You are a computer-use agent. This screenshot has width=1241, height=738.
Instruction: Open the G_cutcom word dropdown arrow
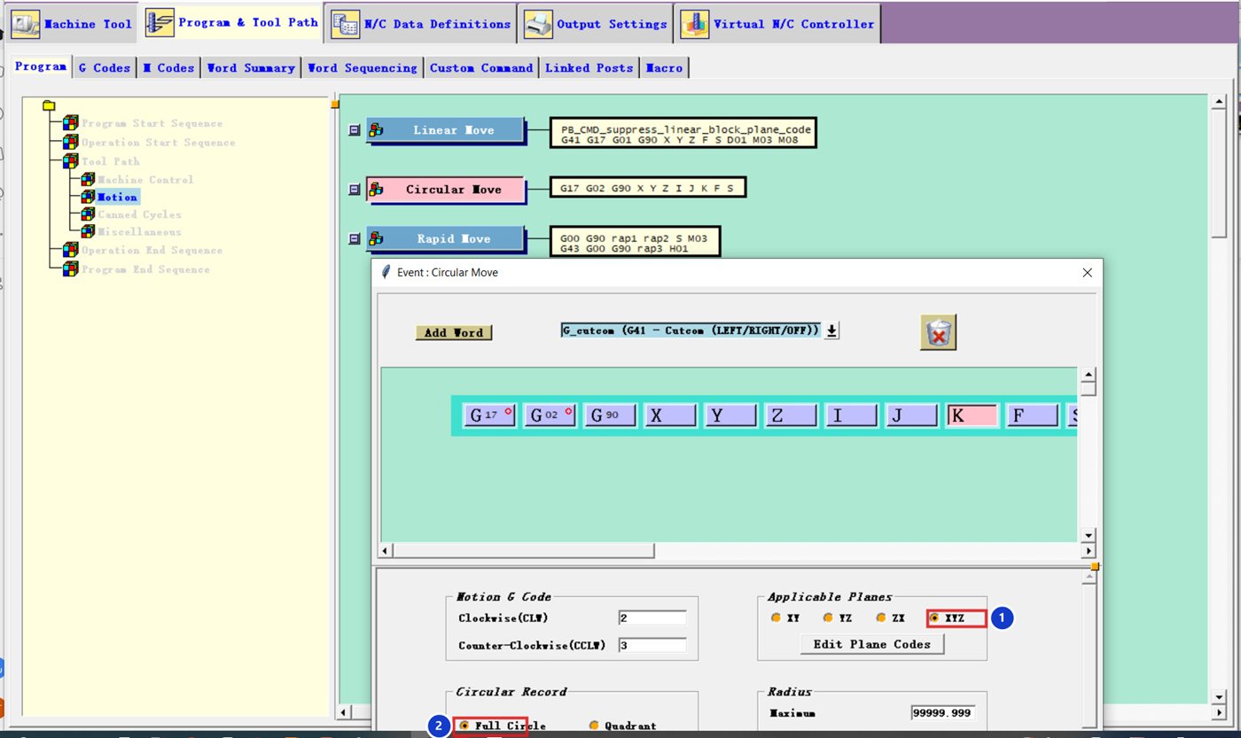[831, 330]
